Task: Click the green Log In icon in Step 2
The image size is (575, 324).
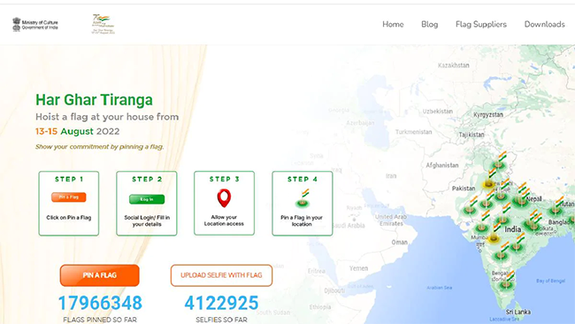Action: point(147,199)
